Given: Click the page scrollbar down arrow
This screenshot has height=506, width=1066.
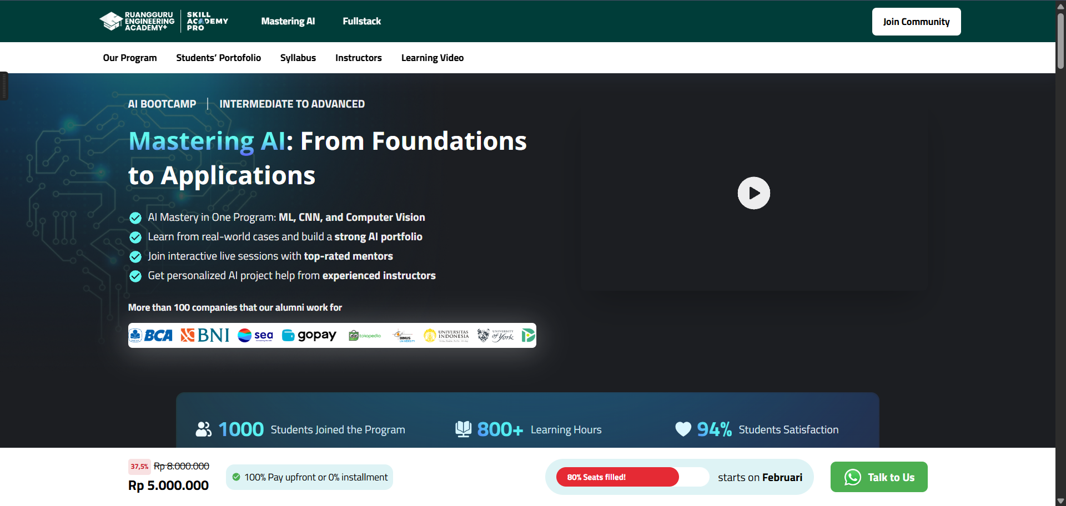Looking at the screenshot, I should pyautogui.click(x=1060, y=501).
